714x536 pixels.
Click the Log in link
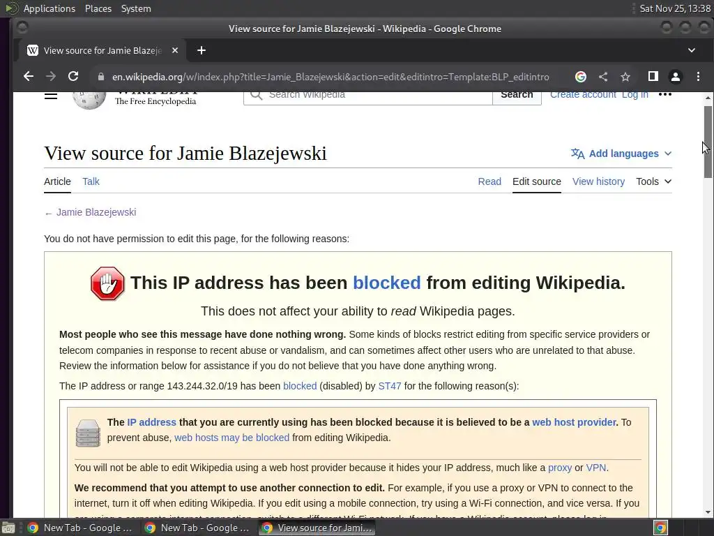click(x=635, y=95)
